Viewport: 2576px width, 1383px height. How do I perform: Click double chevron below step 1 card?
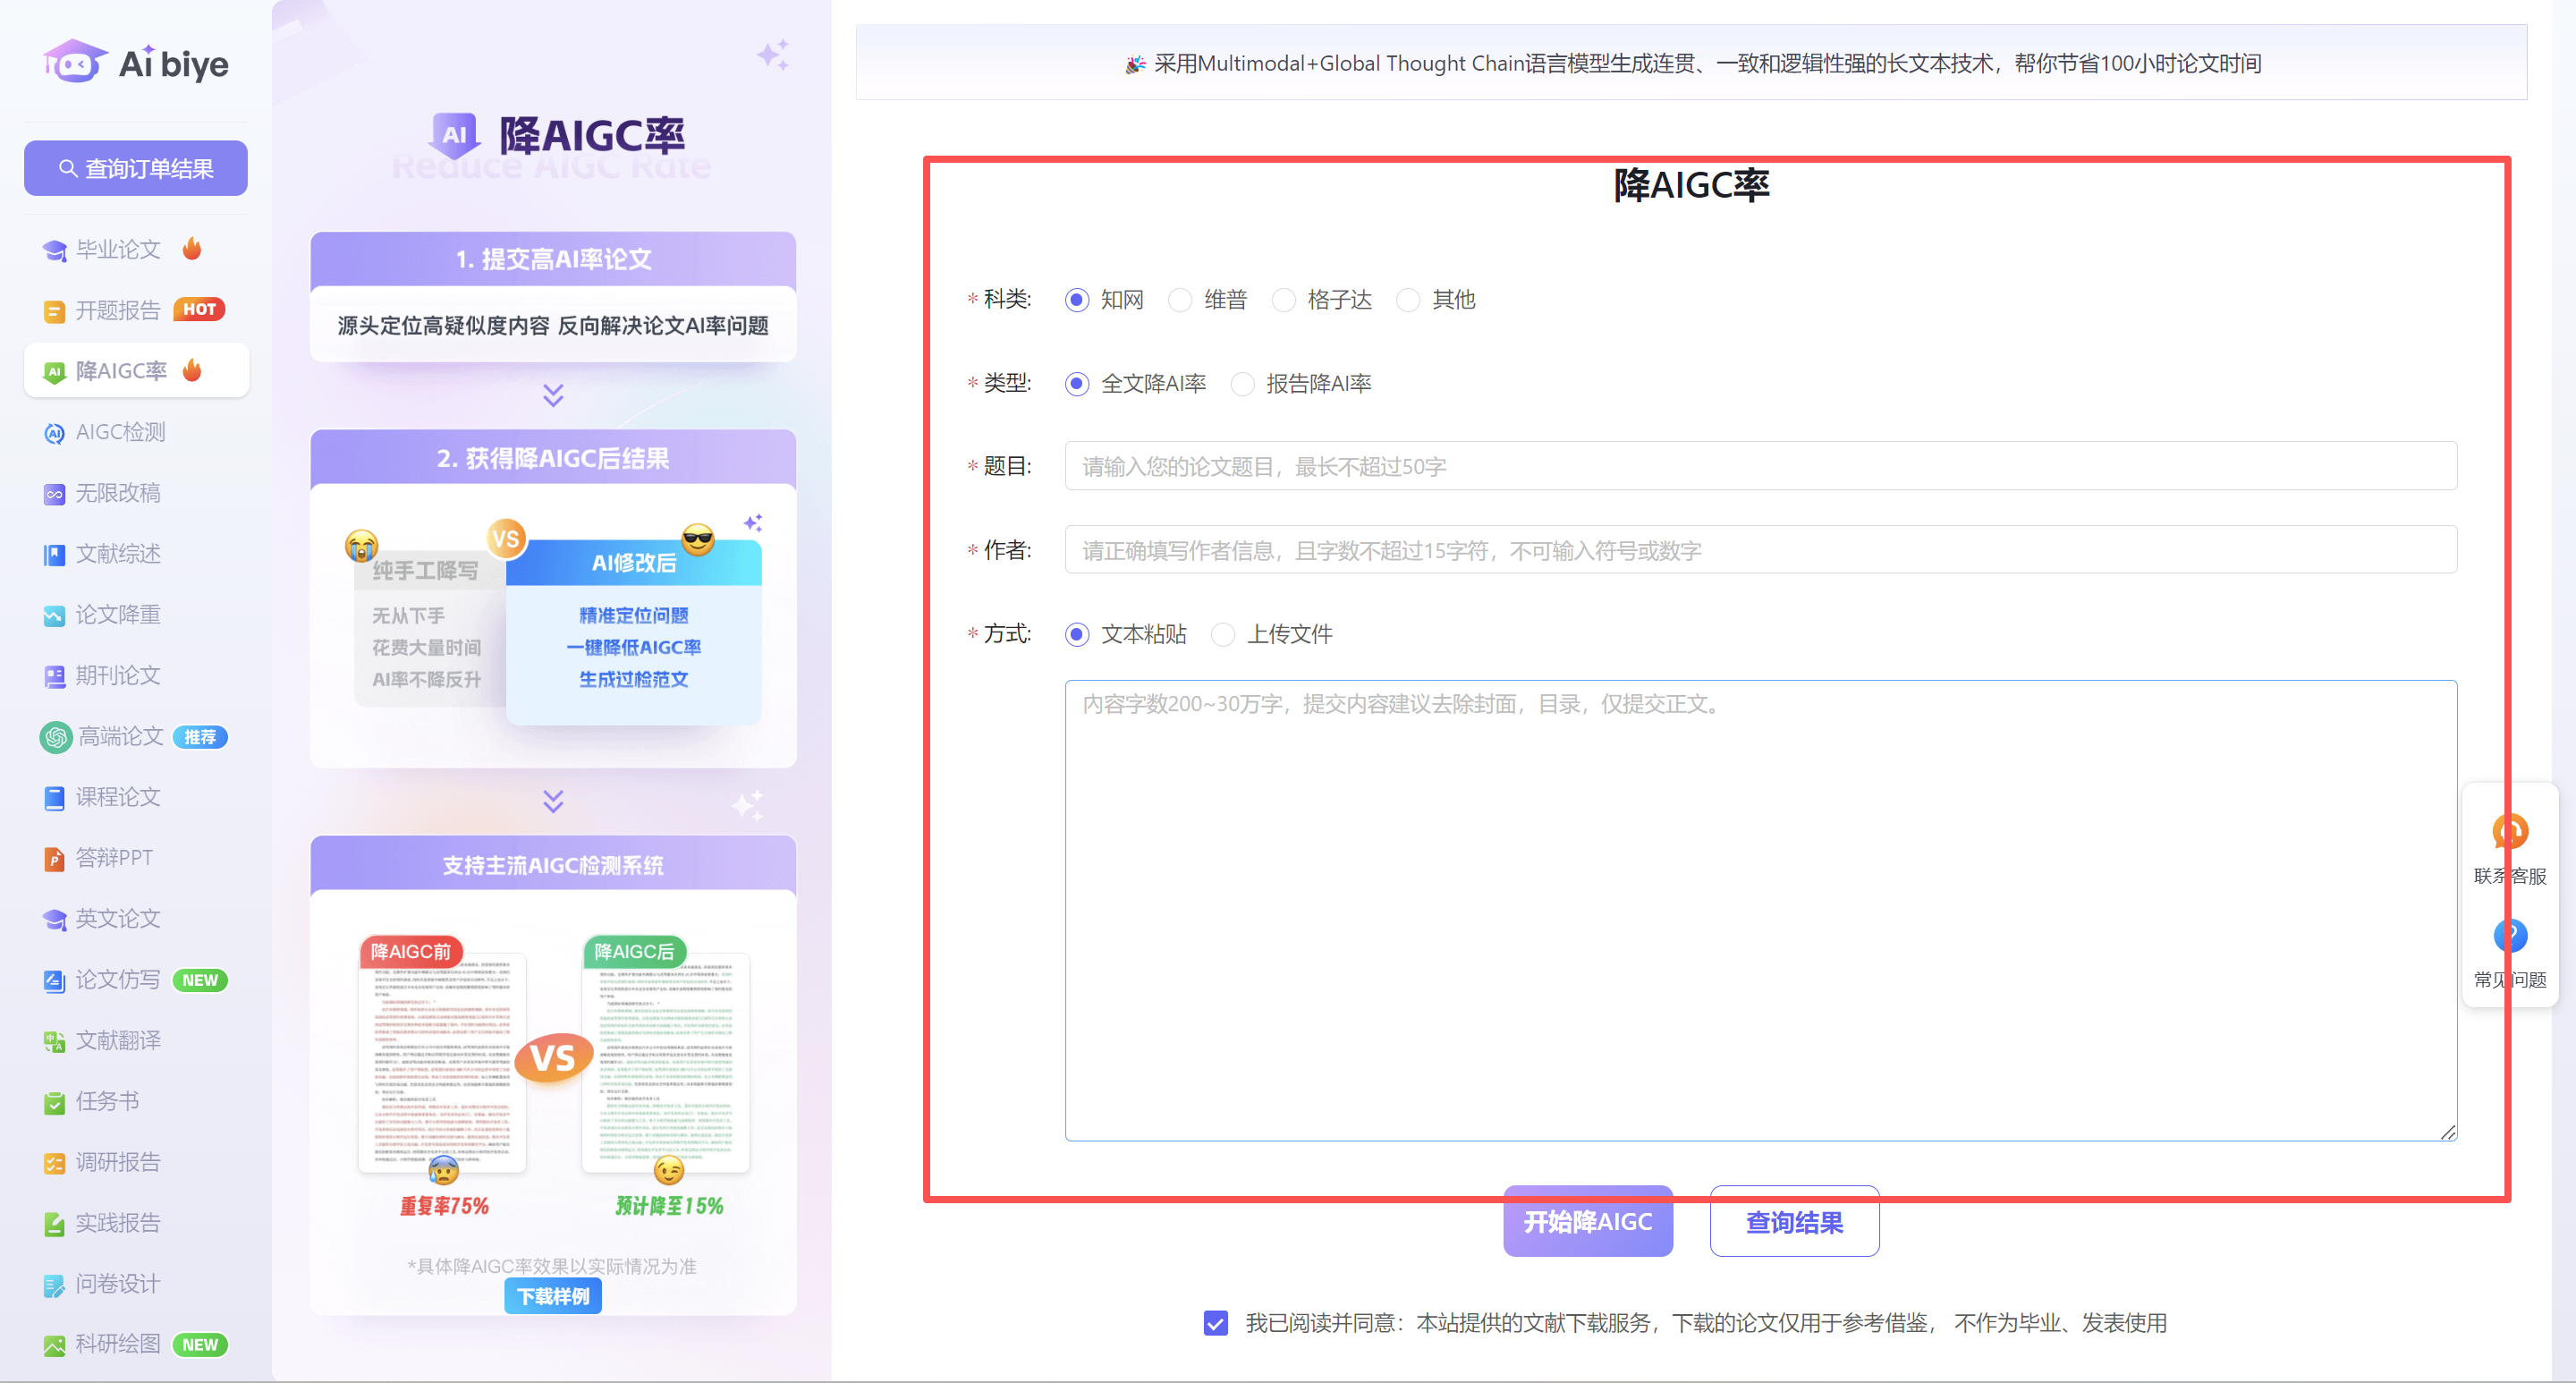[553, 395]
